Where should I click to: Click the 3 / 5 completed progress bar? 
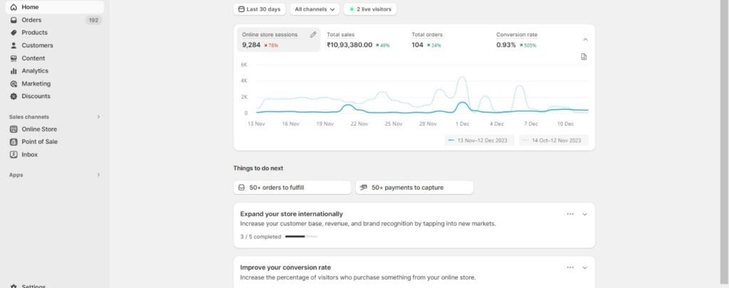click(301, 236)
